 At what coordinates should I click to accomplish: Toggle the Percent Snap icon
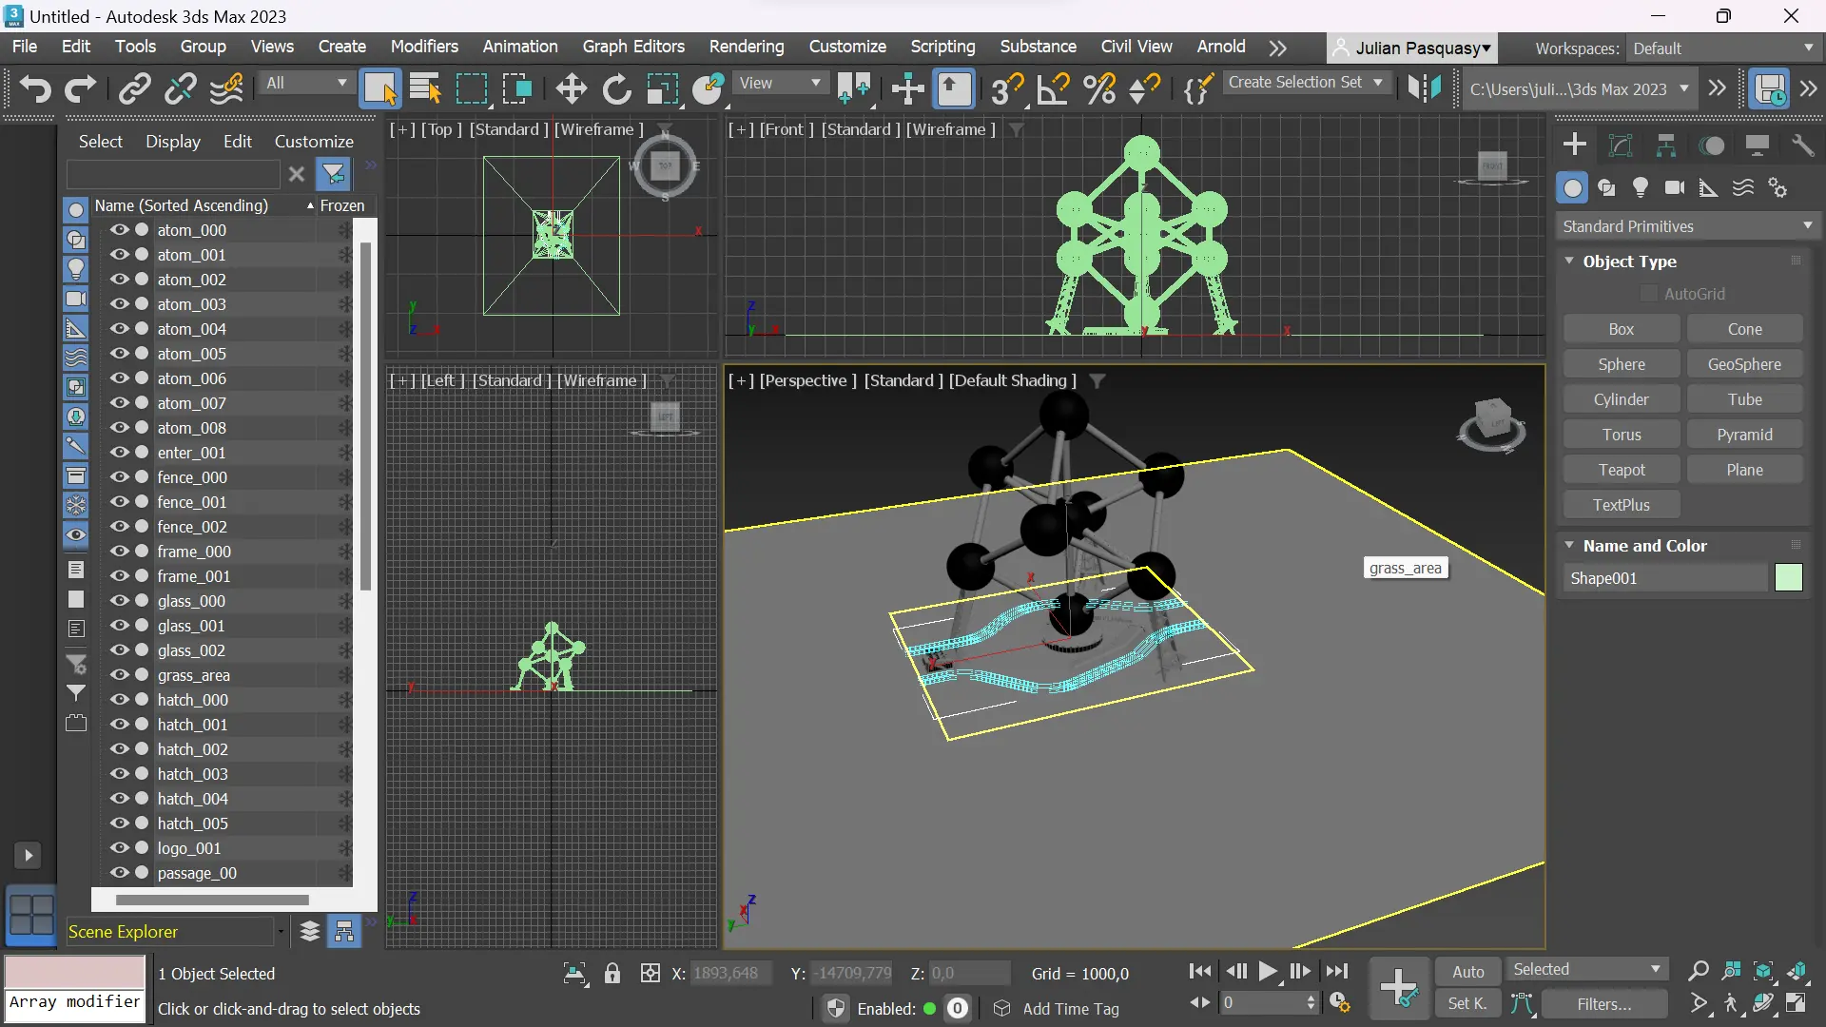click(x=1099, y=89)
